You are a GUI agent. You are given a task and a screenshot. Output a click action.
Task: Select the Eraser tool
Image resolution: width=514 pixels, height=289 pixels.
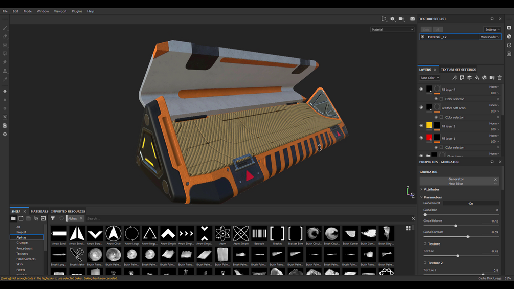(x=5, y=36)
